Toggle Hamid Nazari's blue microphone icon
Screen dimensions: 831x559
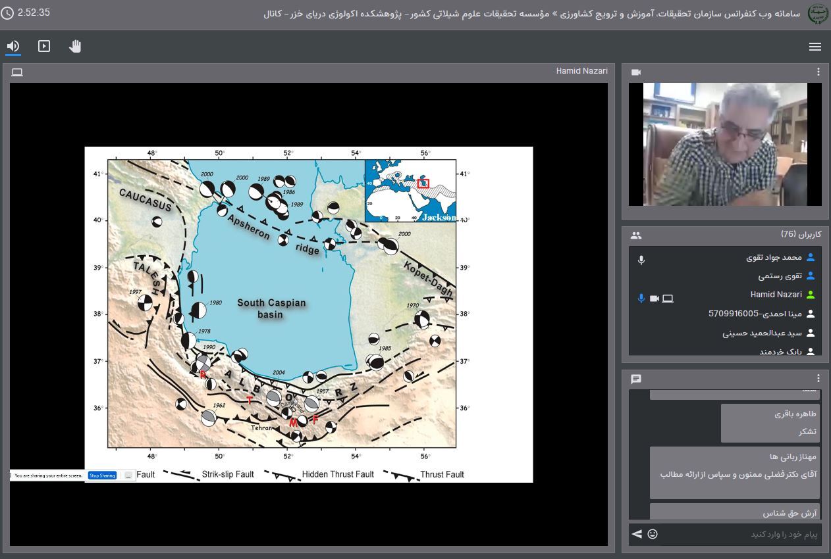coord(641,299)
